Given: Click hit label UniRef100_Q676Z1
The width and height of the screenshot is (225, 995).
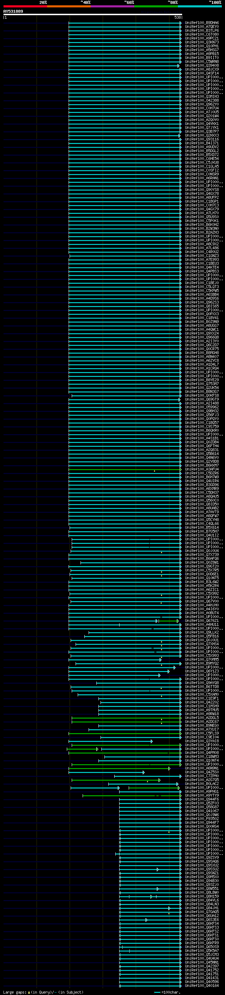Looking at the screenshot, I should 201,621.
